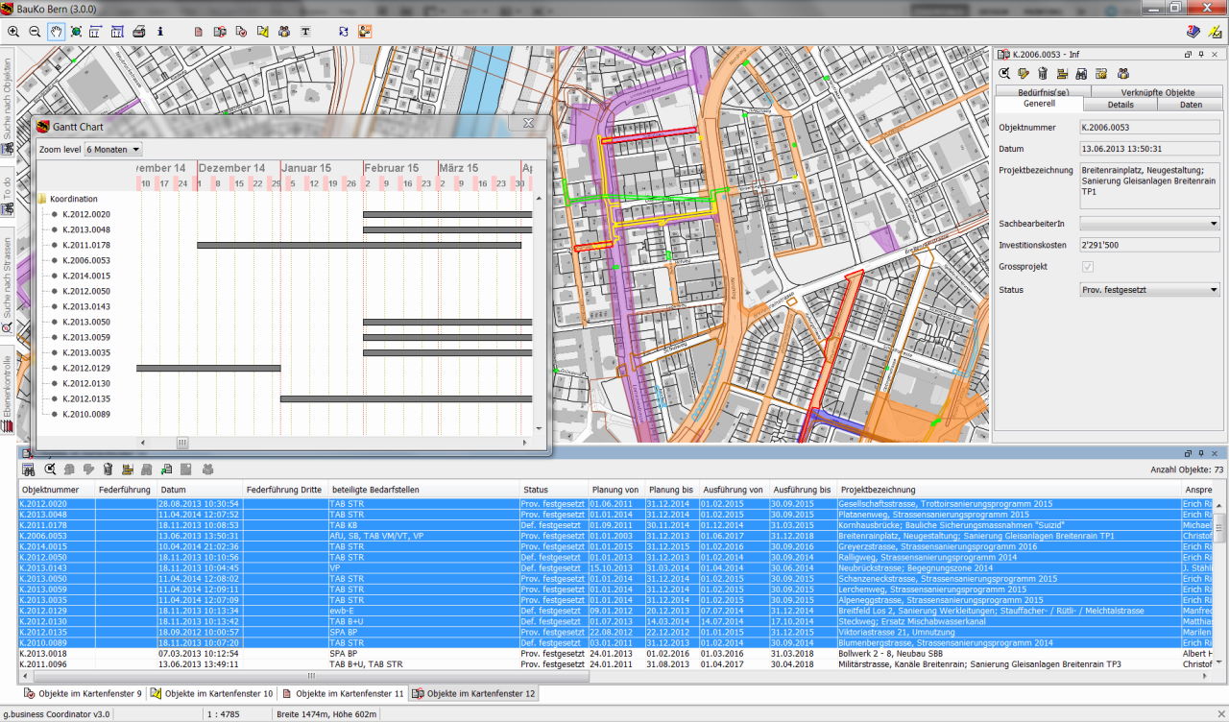Click the print map icon

pyautogui.click(x=138, y=32)
